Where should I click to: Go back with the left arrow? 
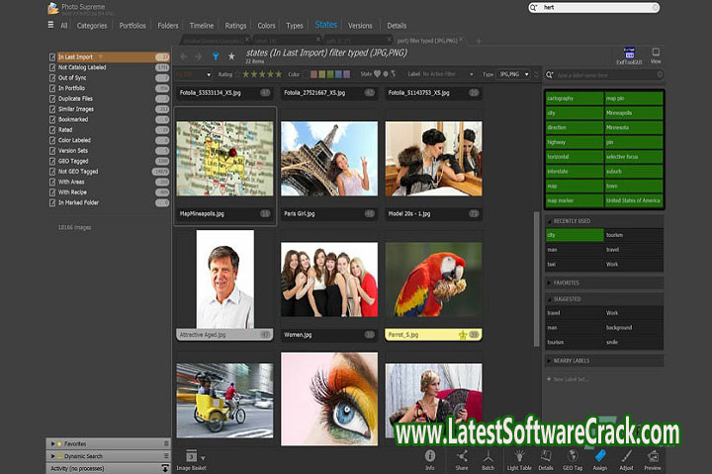pyautogui.click(x=184, y=56)
